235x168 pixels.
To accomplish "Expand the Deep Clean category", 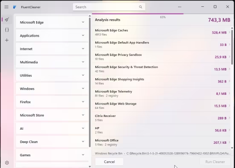I will [52, 142].
